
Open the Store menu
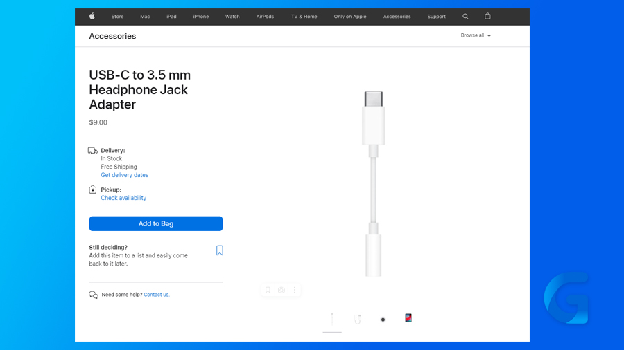117,17
